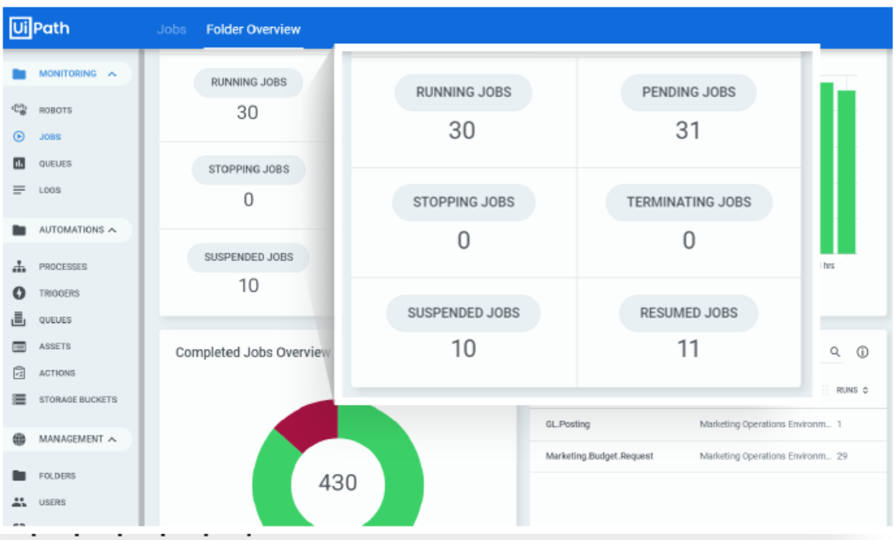
Task: Click the search magnifier icon
Action: (835, 352)
